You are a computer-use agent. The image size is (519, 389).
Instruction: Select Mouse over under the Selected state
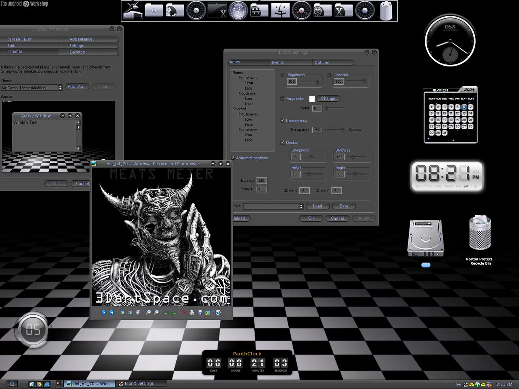[x=248, y=130]
